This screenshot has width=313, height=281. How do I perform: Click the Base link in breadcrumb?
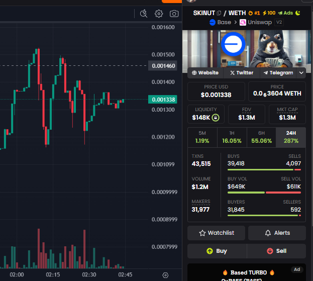point(224,22)
